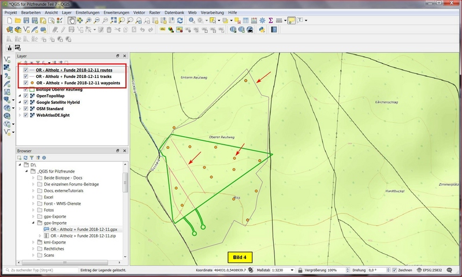Screen dimensions: 462x277
Task: Toggle visibility of the OpenTopoMap layer
Action: pos(26,96)
